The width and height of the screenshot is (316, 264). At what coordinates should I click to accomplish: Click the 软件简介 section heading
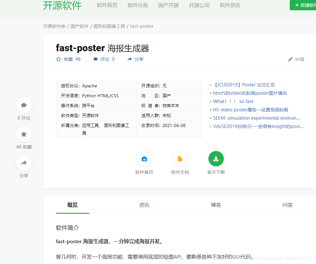click(67, 228)
